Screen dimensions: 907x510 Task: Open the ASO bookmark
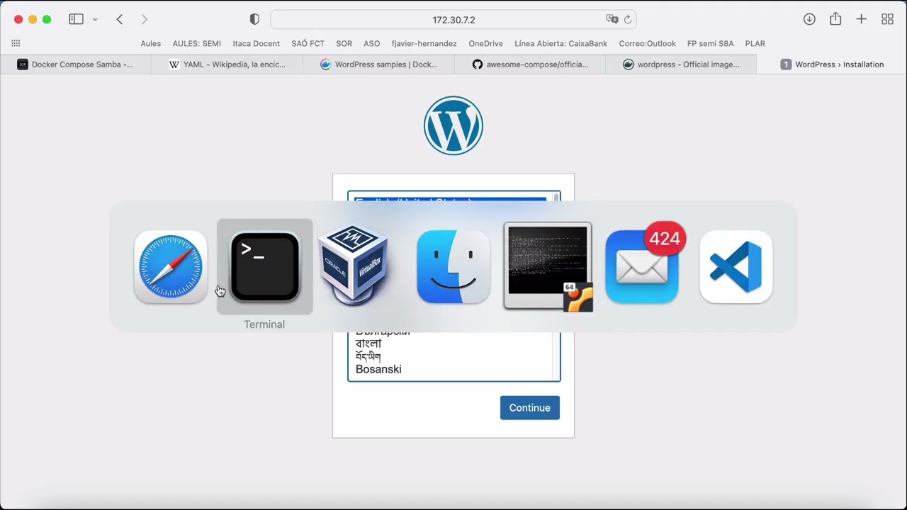pos(372,43)
